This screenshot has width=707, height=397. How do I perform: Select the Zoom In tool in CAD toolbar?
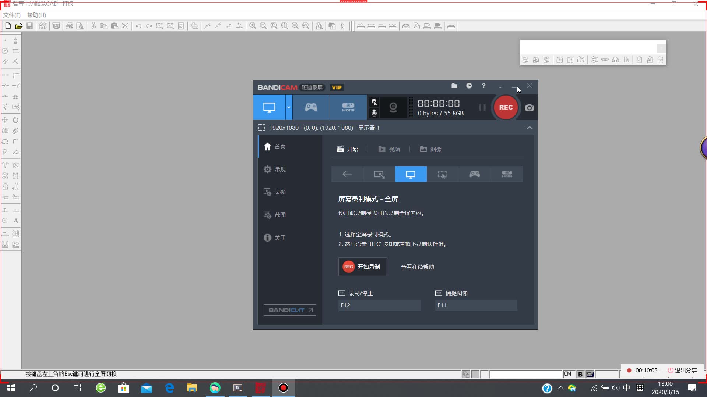253,26
